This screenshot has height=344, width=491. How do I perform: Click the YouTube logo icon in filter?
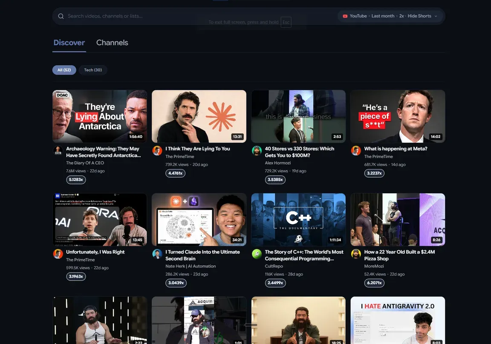click(345, 16)
